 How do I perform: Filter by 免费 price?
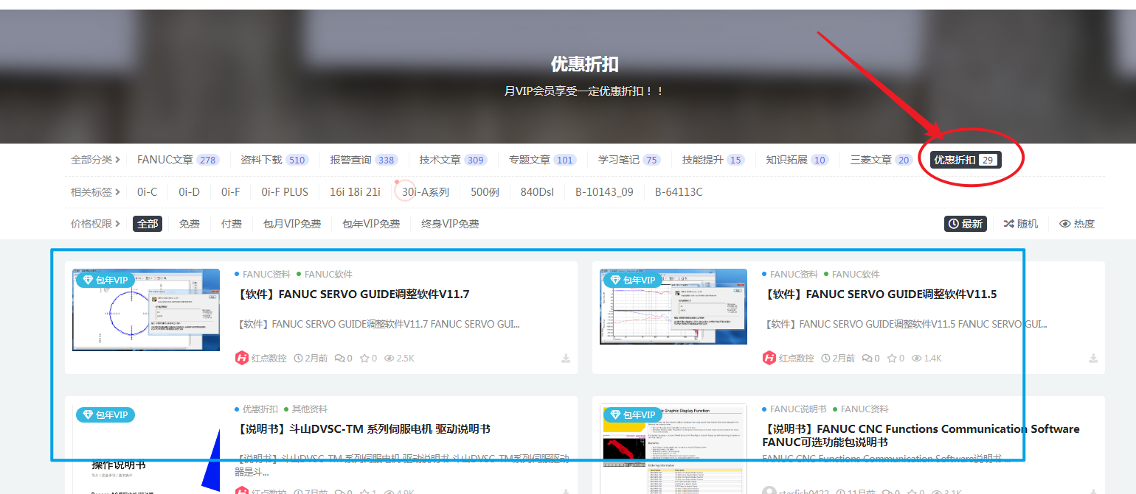(190, 224)
